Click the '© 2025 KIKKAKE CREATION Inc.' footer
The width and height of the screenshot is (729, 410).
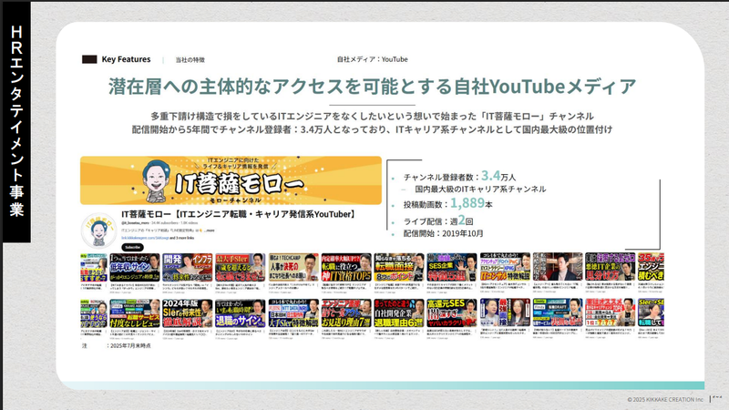point(665,399)
